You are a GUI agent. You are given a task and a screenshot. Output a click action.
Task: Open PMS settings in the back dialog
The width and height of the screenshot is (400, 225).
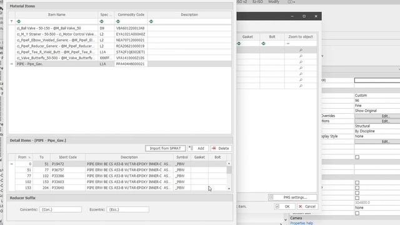coord(292,197)
